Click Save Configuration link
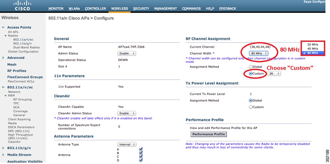Screen dimensions: 330x164 pos(314,2)
